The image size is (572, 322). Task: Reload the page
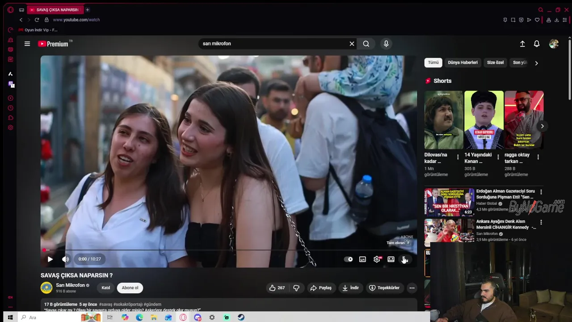37,20
